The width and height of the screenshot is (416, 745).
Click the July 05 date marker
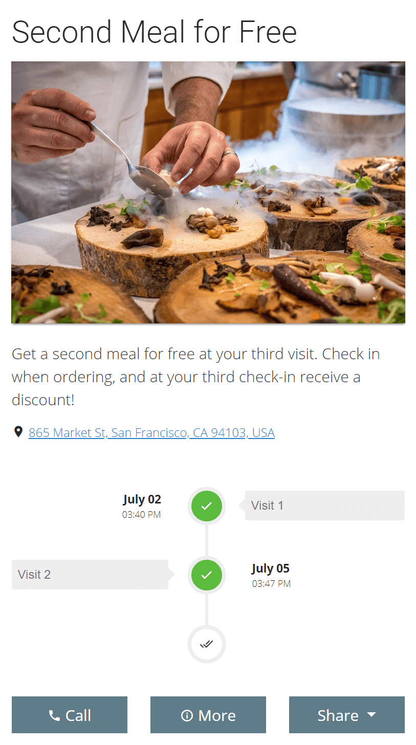pyautogui.click(x=270, y=568)
